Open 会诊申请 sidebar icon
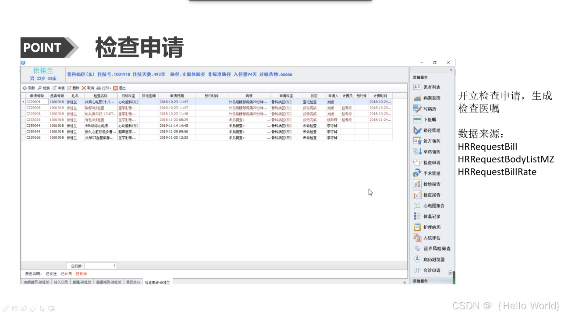 click(417, 270)
